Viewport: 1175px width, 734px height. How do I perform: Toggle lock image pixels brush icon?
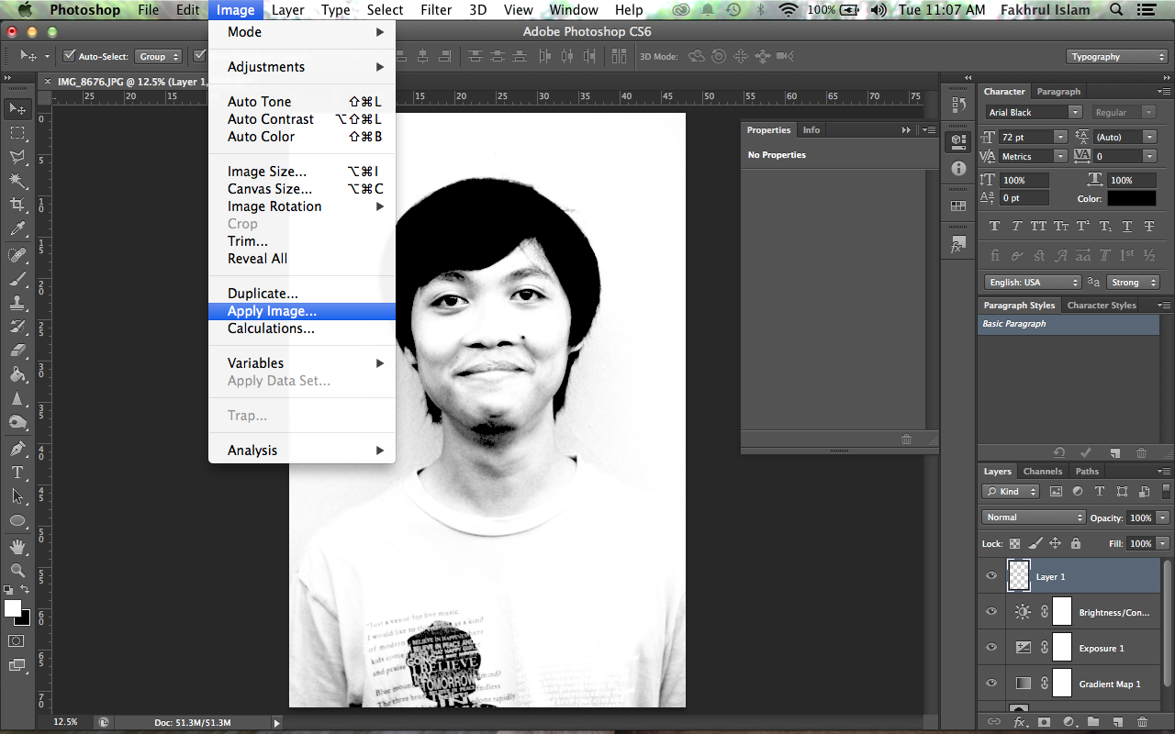click(x=1035, y=543)
